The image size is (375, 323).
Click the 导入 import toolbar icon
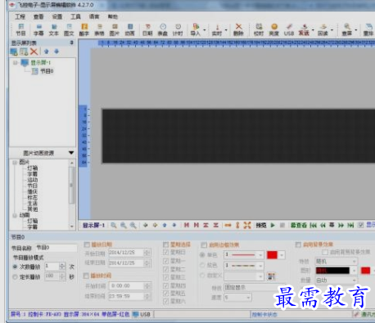[x=196, y=29]
